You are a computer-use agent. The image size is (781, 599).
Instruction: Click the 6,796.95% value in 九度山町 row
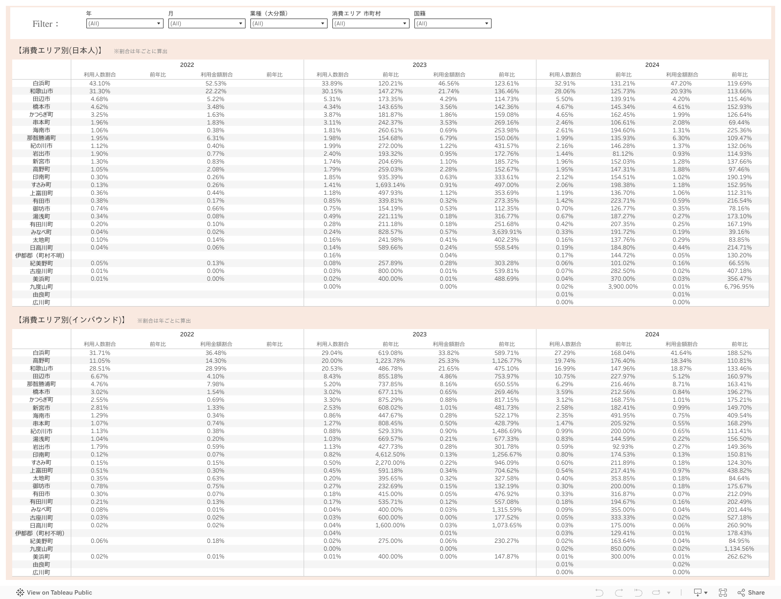click(x=739, y=287)
